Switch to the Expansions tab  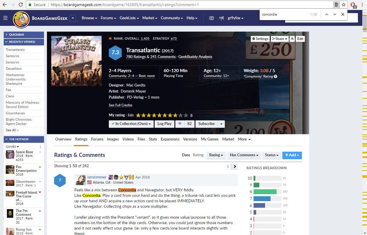(170, 139)
